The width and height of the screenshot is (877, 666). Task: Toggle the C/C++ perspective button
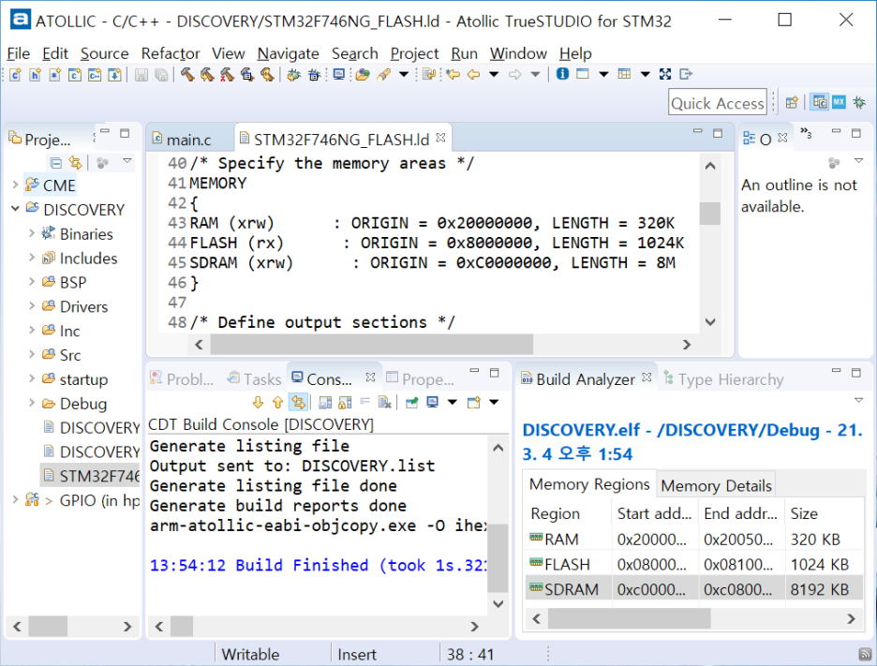tap(820, 102)
